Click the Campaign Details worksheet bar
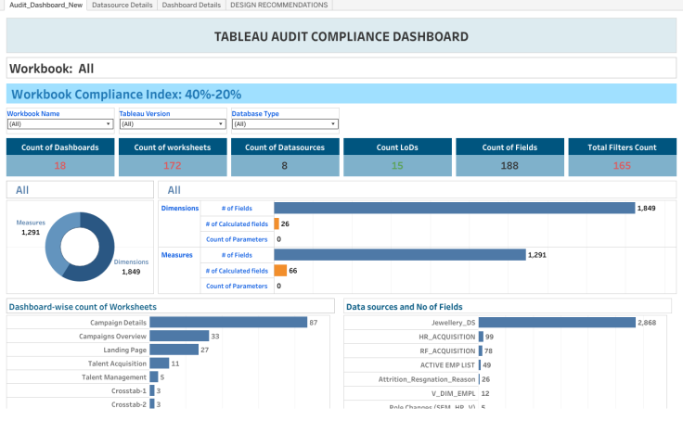 tap(227, 322)
